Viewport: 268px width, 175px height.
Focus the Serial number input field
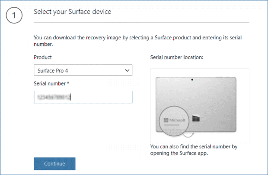click(x=83, y=97)
